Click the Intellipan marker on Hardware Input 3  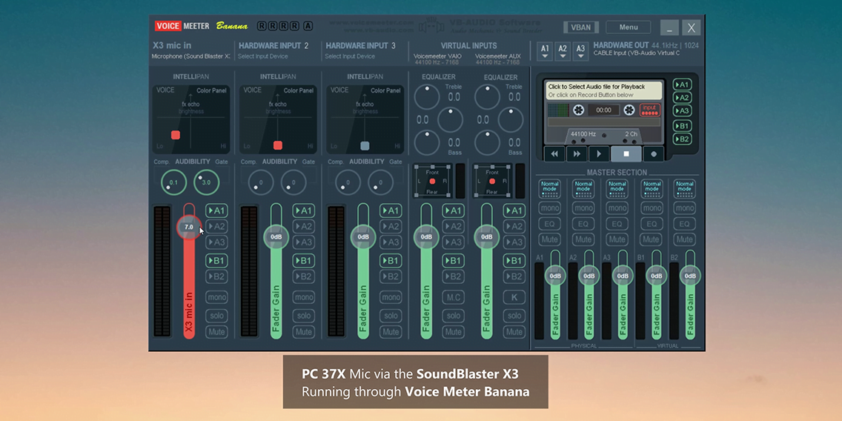[365, 145]
